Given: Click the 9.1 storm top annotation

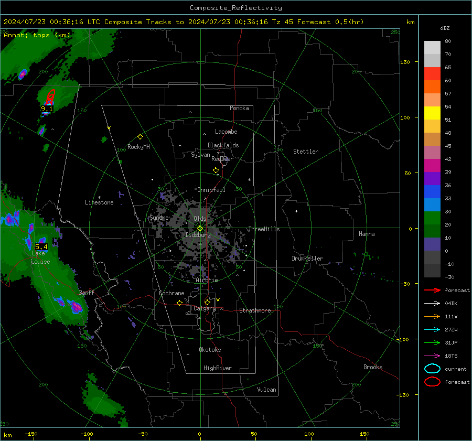Looking at the screenshot, I should coord(47,109).
